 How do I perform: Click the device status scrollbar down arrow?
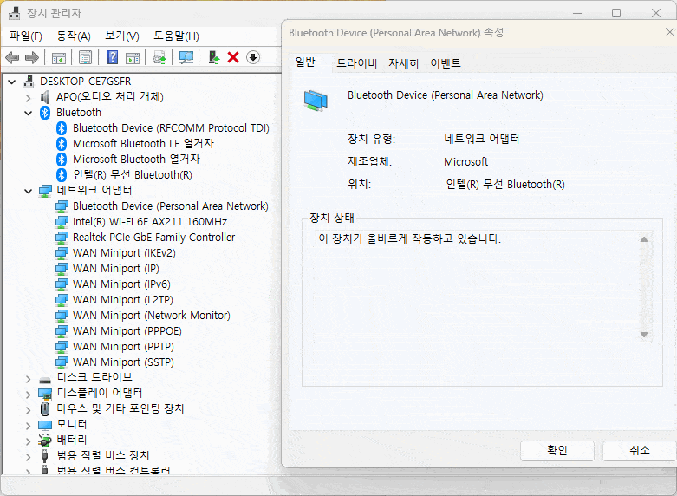pos(644,335)
